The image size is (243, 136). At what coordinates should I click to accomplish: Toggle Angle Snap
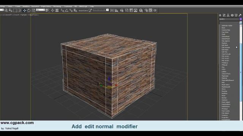point(67,10)
